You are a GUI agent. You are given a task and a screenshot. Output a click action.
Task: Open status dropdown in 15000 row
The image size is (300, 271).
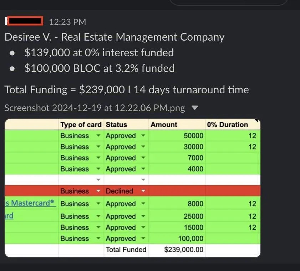pyautogui.click(x=143, y=227)
